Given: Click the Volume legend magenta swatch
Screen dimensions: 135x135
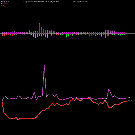Looking at the screenshot, I should coord(2,4).
